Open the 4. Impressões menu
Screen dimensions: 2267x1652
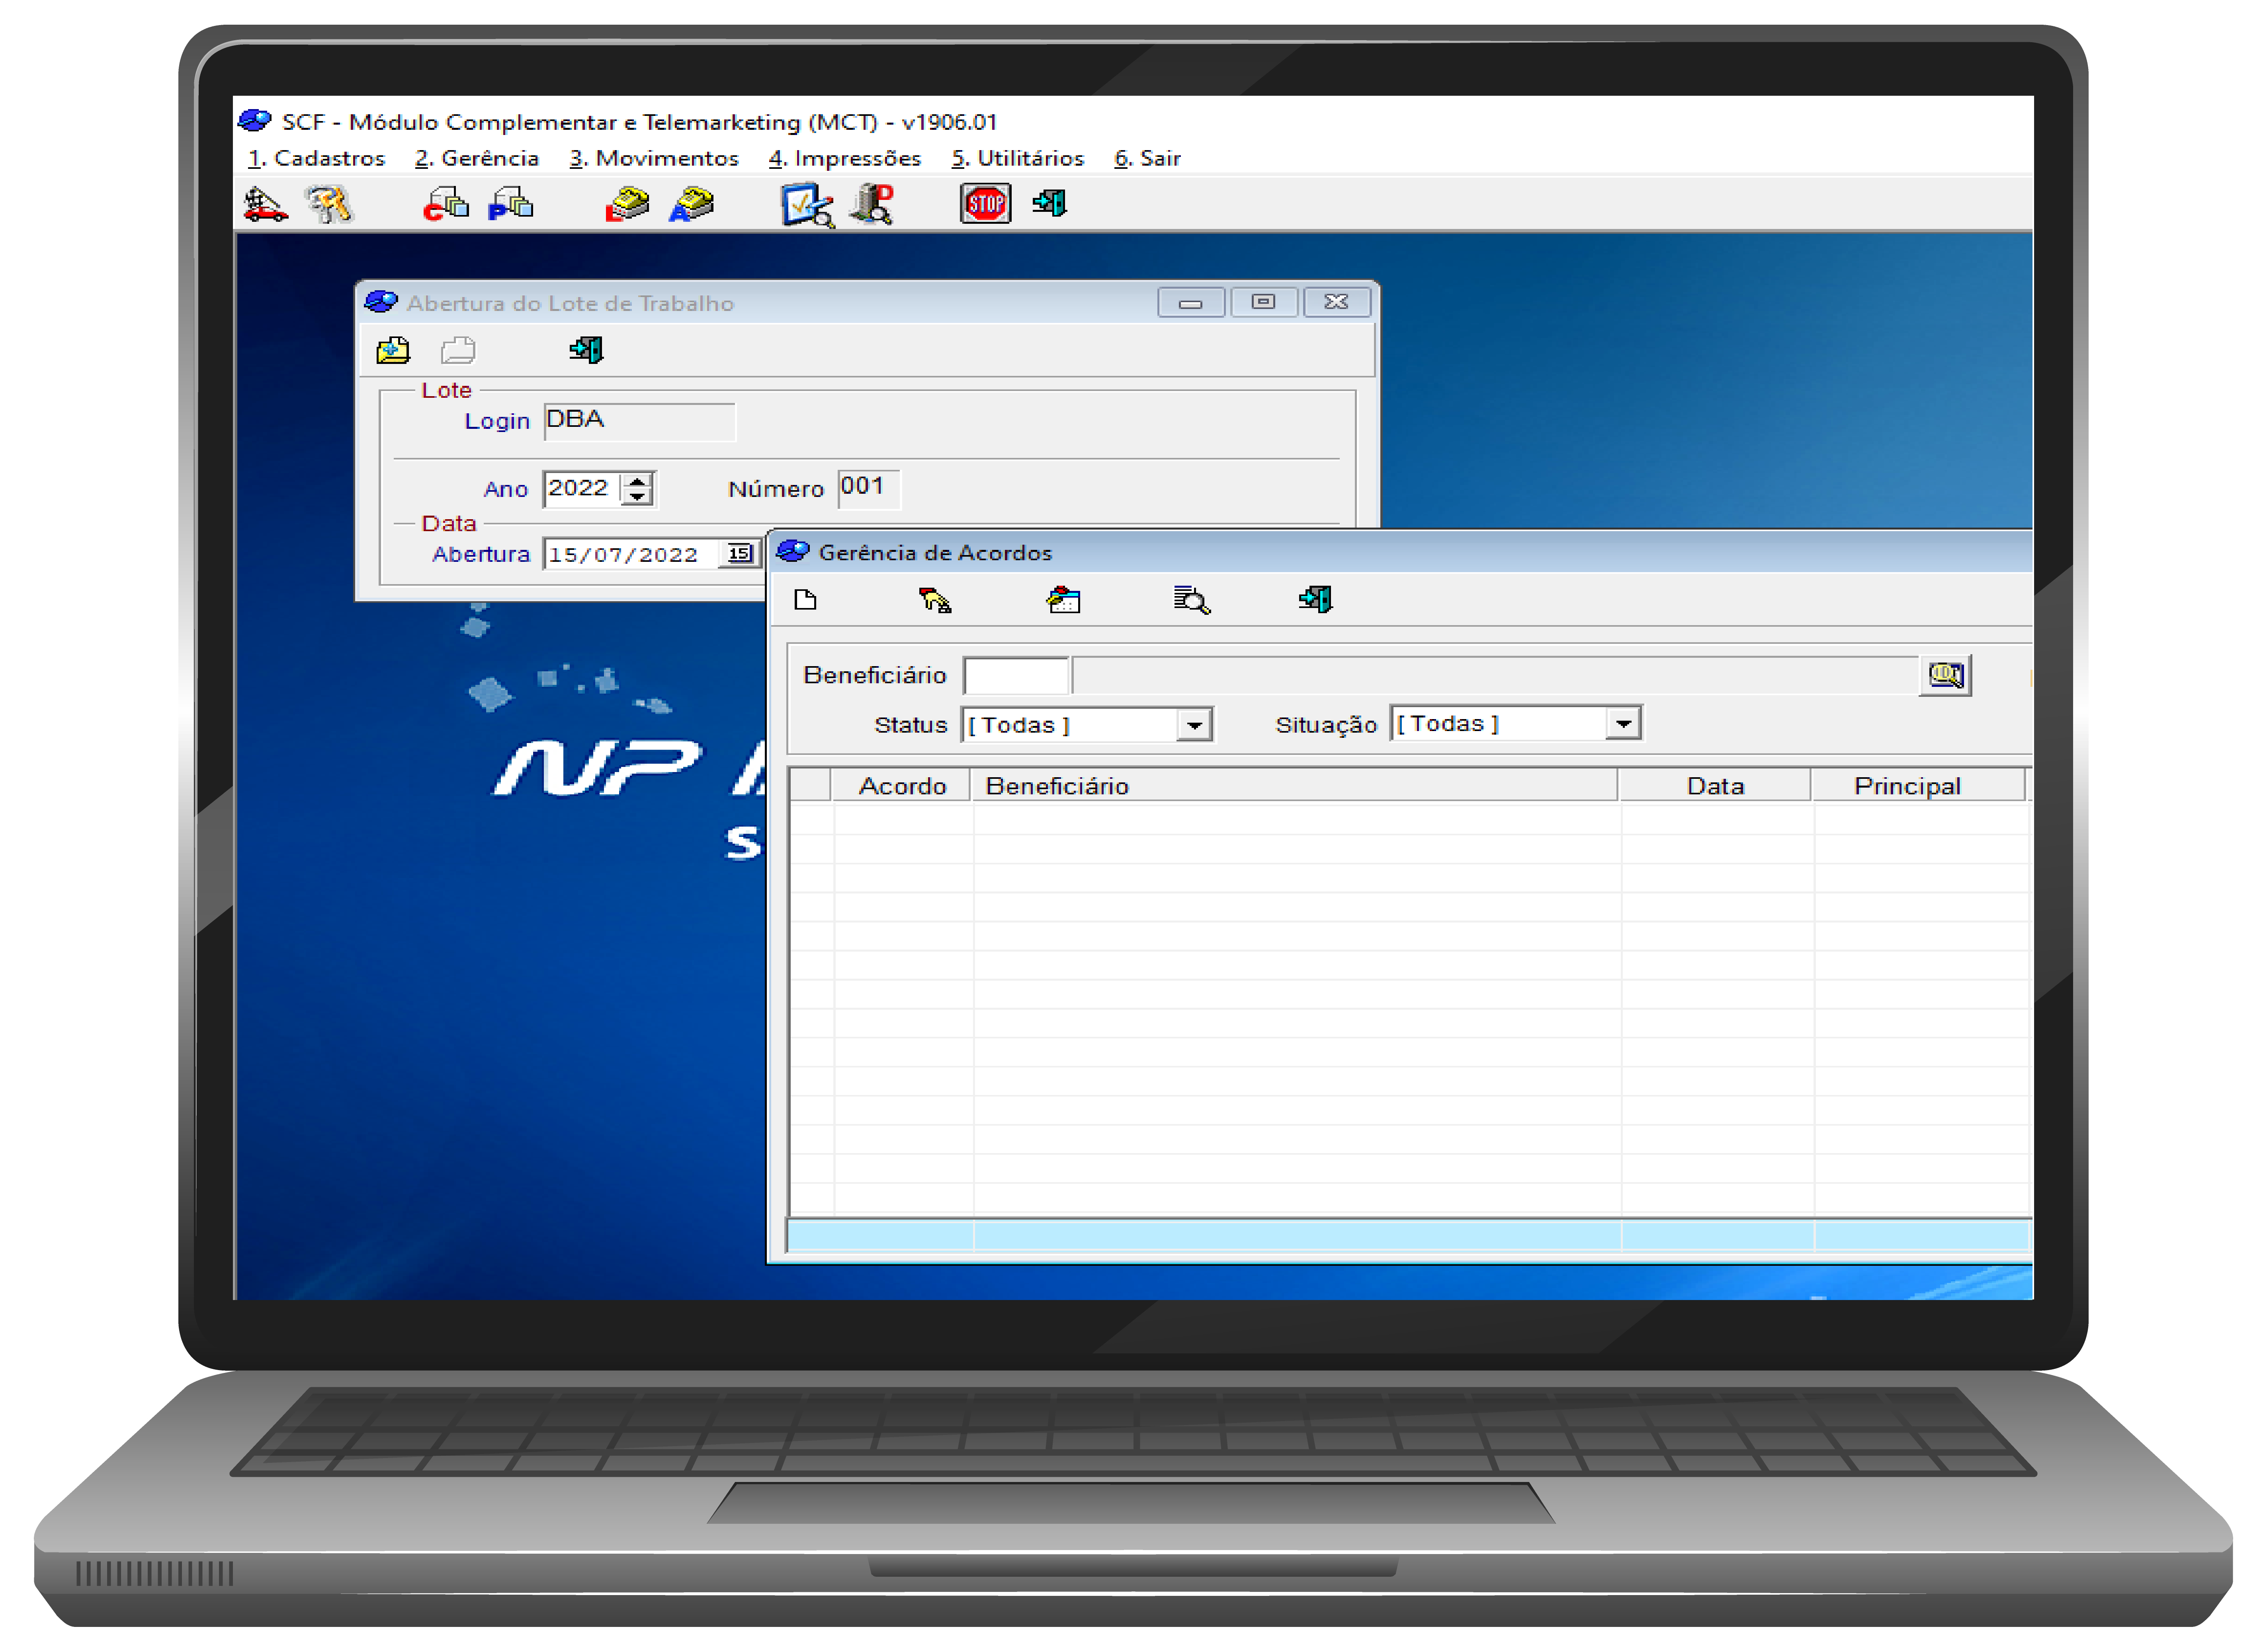845,158
